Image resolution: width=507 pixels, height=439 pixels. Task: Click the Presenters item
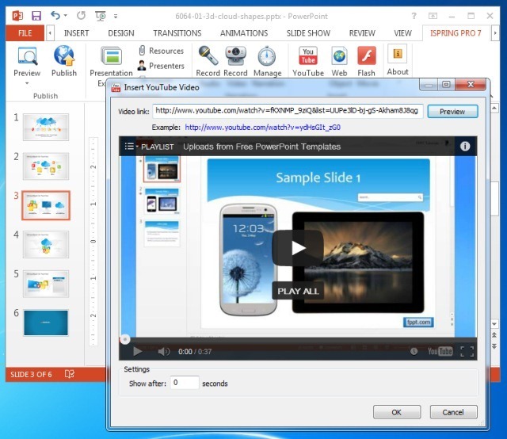(161, 66)
